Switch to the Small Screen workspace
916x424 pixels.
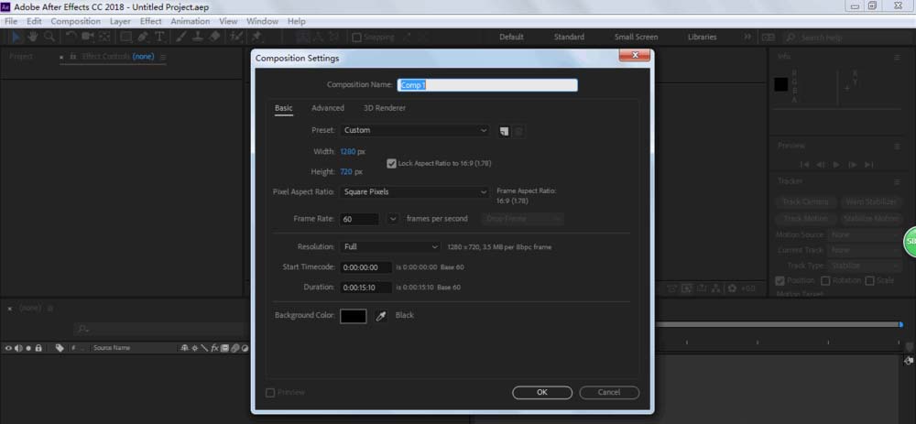tap(636, 37)
